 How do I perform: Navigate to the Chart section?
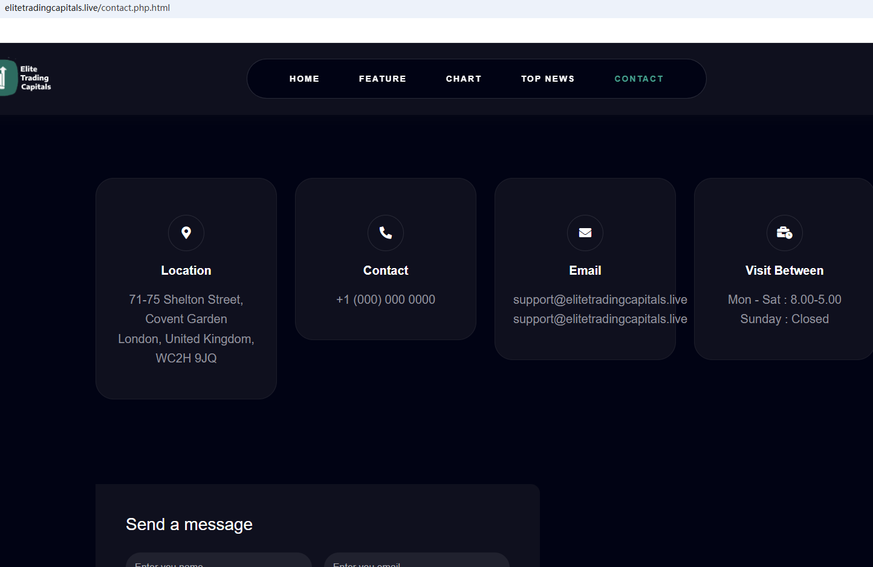(x=464, y=79)
